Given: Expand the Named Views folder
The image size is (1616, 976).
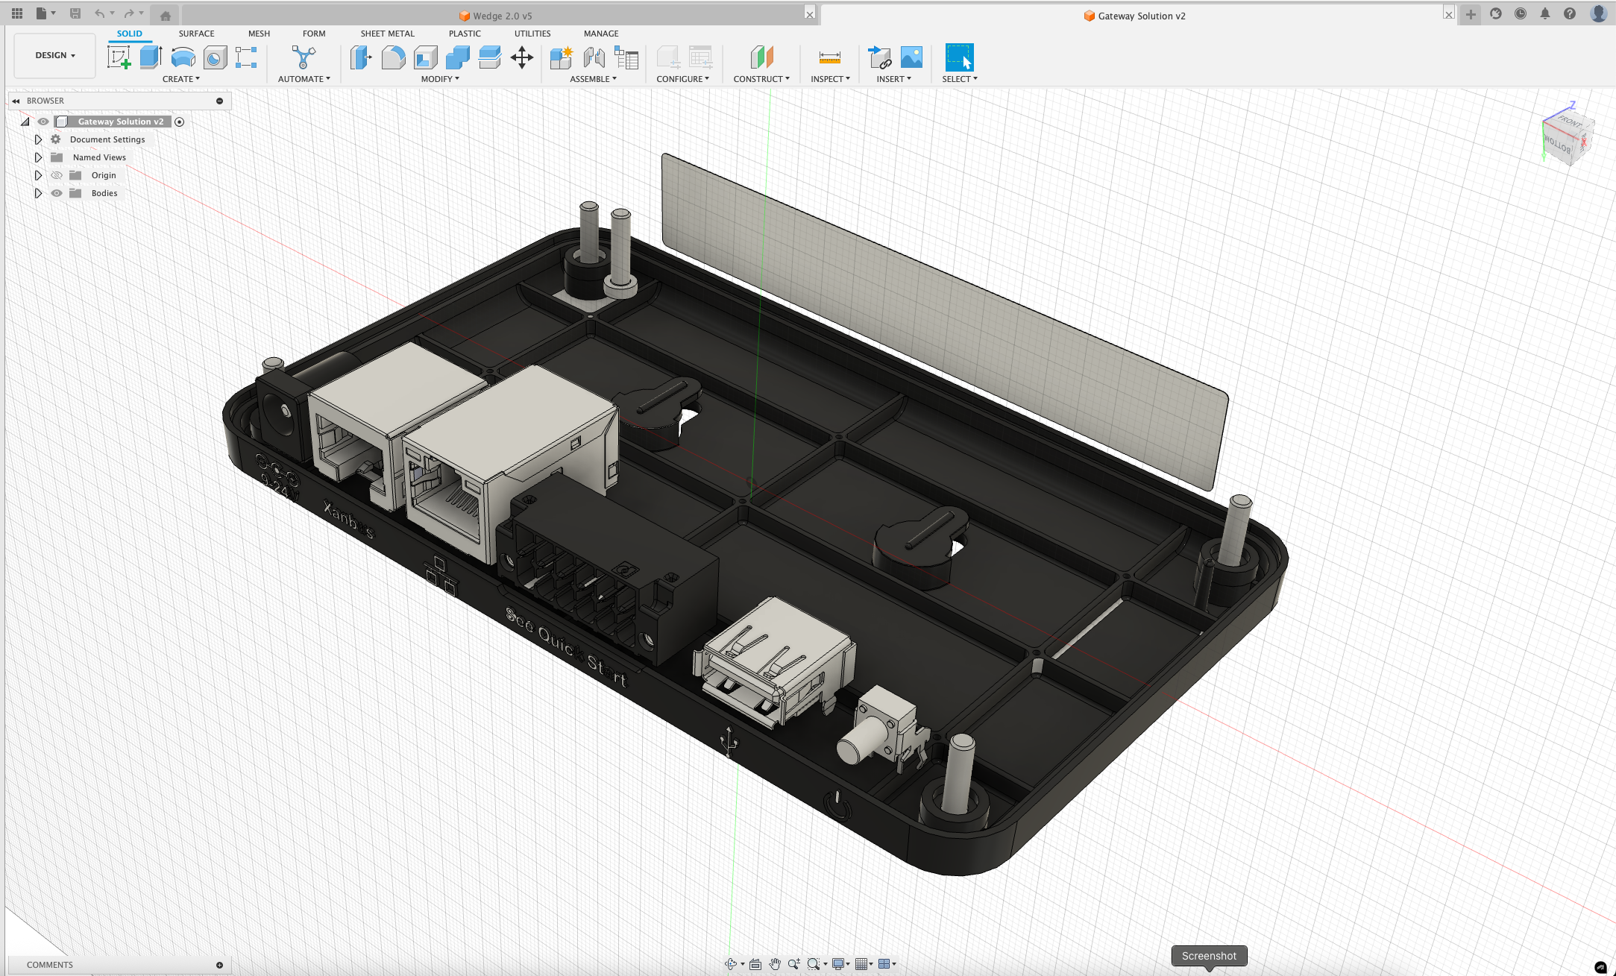Looking at the screenshot, I should (x=38, y=157).
